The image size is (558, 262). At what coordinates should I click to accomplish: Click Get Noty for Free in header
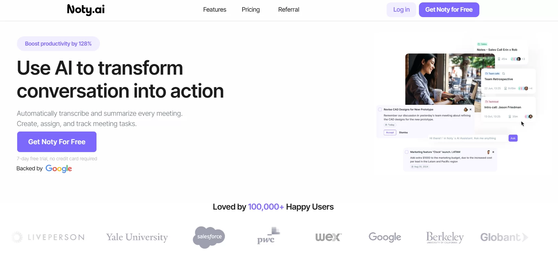coord(449,10)
